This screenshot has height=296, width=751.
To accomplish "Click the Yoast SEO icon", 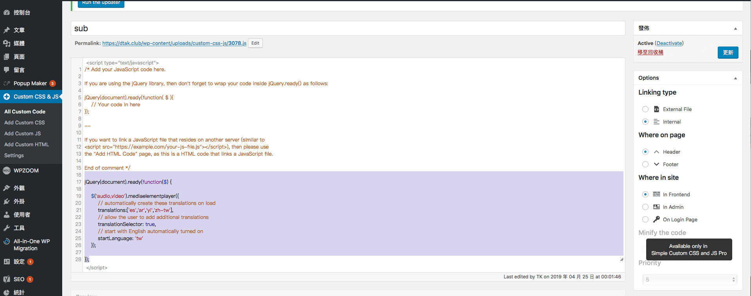I will 7,279.
